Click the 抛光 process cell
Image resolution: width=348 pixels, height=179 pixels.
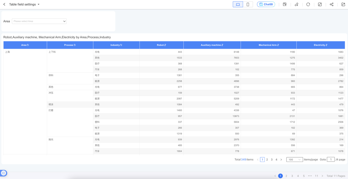tap(70, 146)
